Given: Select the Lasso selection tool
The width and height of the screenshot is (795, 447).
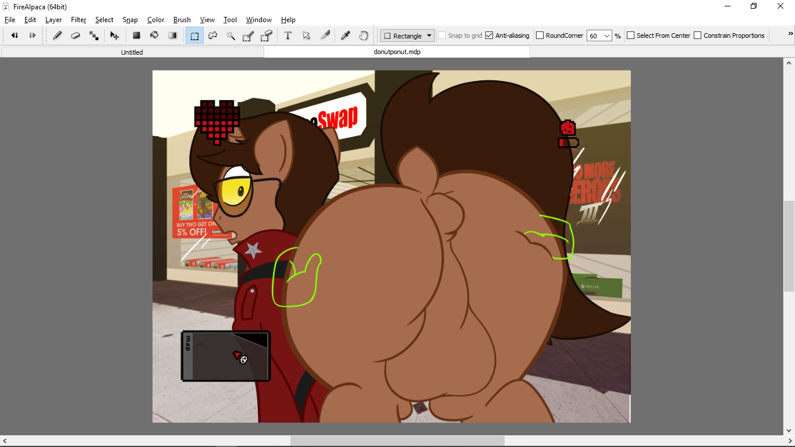Looking at the screenshot, I should coord(213,36).
